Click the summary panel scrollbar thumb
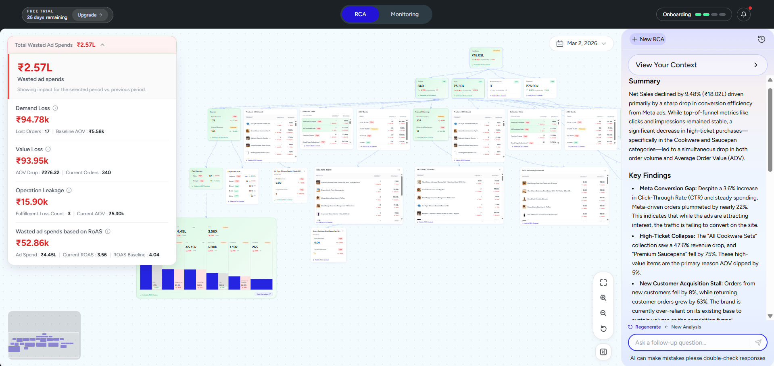This screenshot has width=774, height=366. [x=770, y=129]
